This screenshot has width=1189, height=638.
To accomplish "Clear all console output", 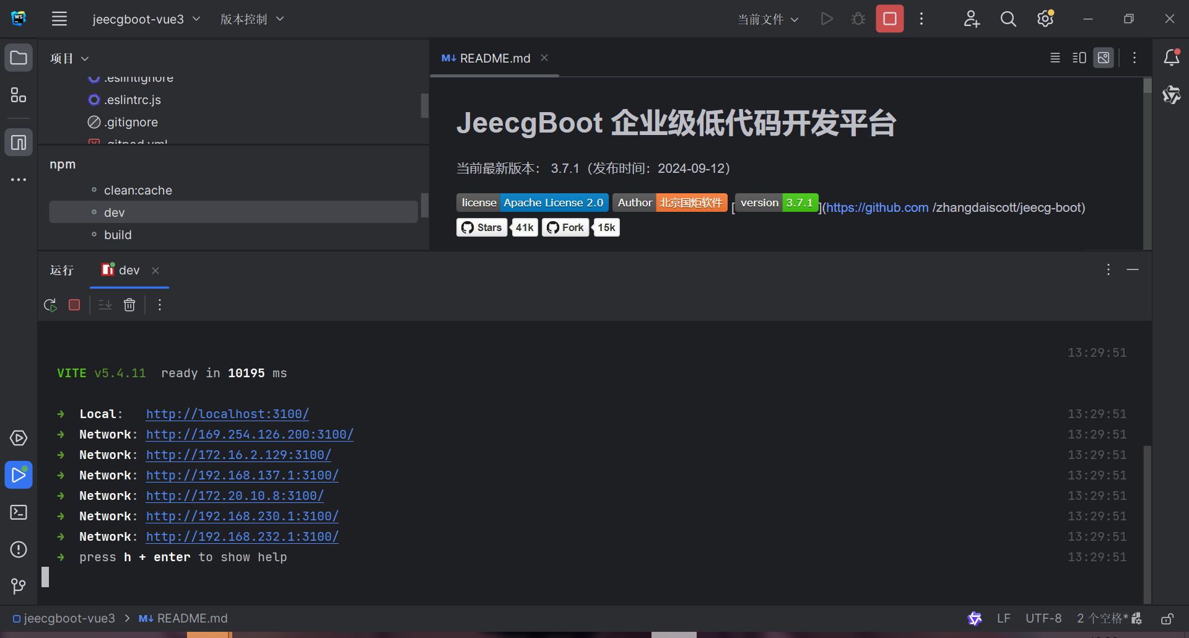I will (129, 305).
